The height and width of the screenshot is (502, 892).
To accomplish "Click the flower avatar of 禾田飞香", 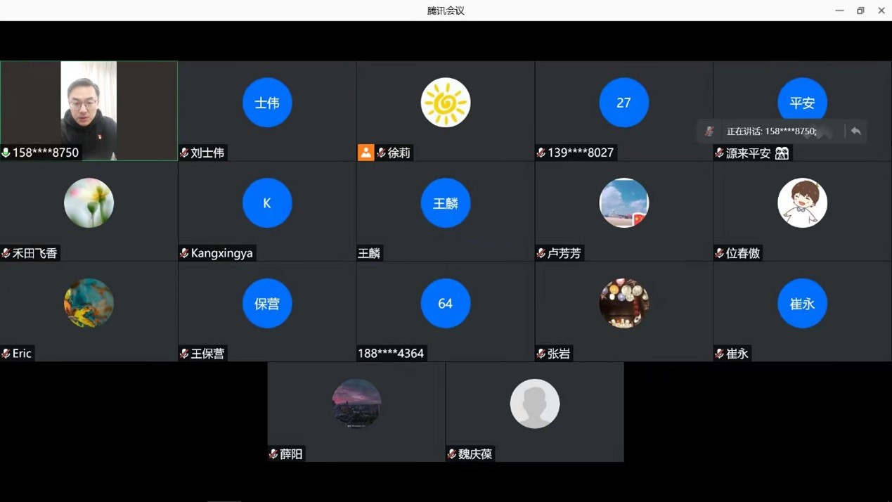I will coord(89,203).
